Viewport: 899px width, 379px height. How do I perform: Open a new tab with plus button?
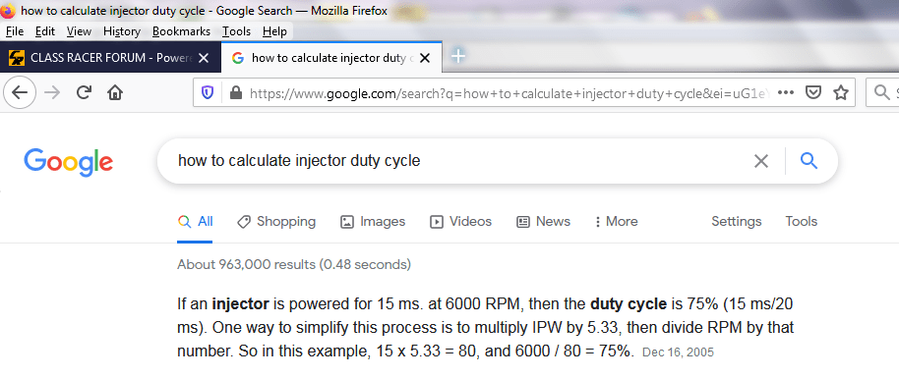(x=458, y=56)
